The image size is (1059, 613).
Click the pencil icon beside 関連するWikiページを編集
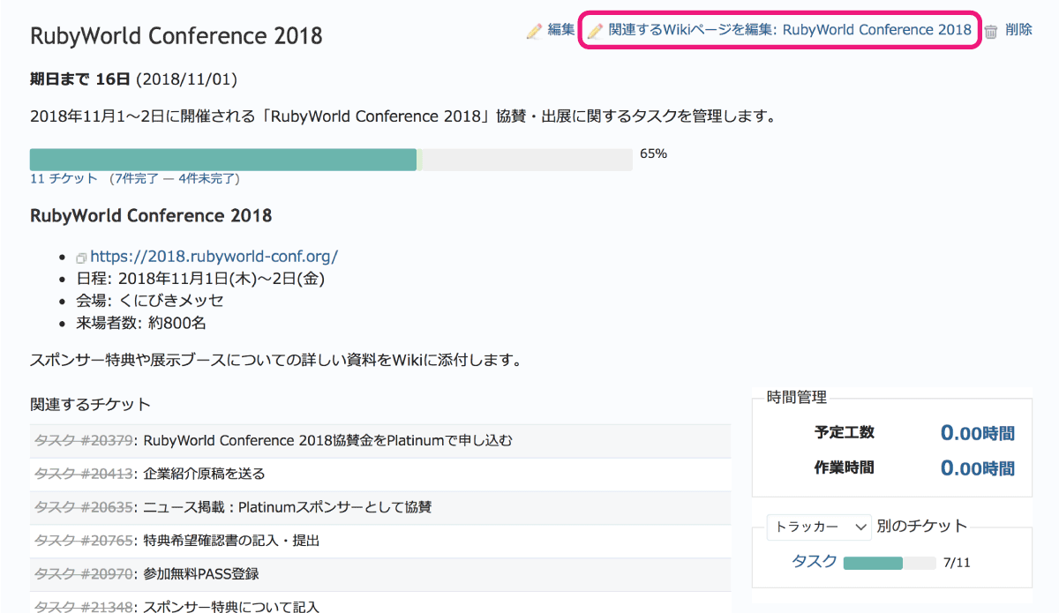click(596, 31)
